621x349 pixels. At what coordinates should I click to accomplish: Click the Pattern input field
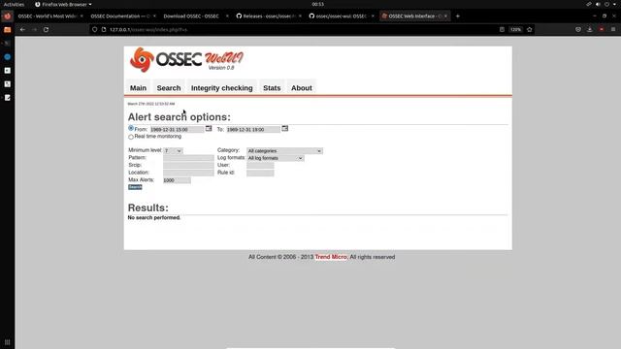click(x=188, y=158)
